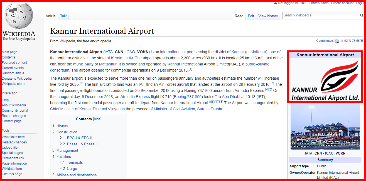Open Recent changes
Screen dimensions: 366x181
14,116
